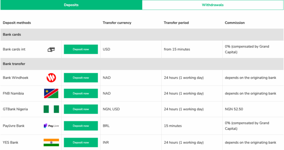Viewport: 284px width, 150px height.
Task: Click YES Bank's 24 hours transfer period
Action: point(184,142)
